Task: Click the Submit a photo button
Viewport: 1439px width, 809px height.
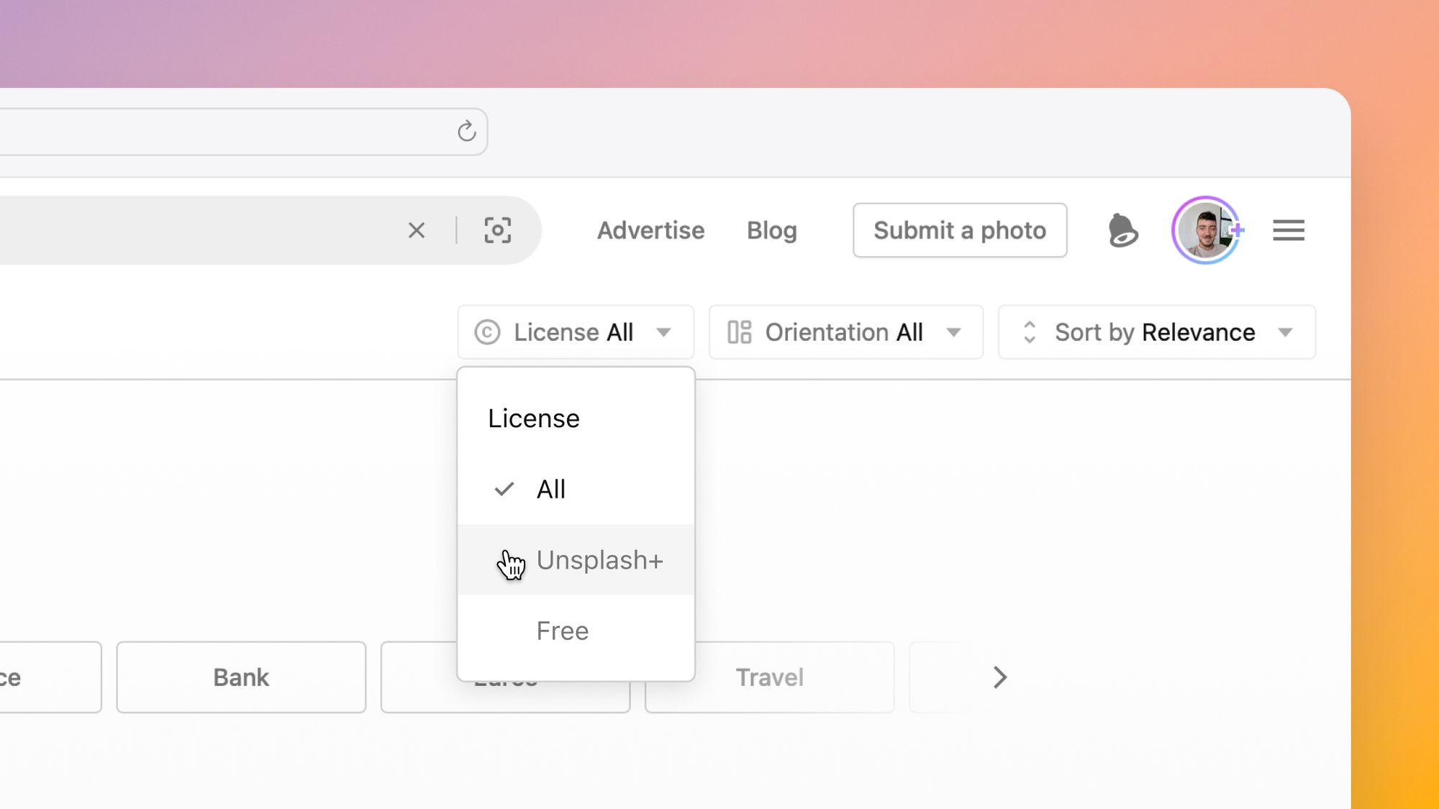Action: (960, 230)
